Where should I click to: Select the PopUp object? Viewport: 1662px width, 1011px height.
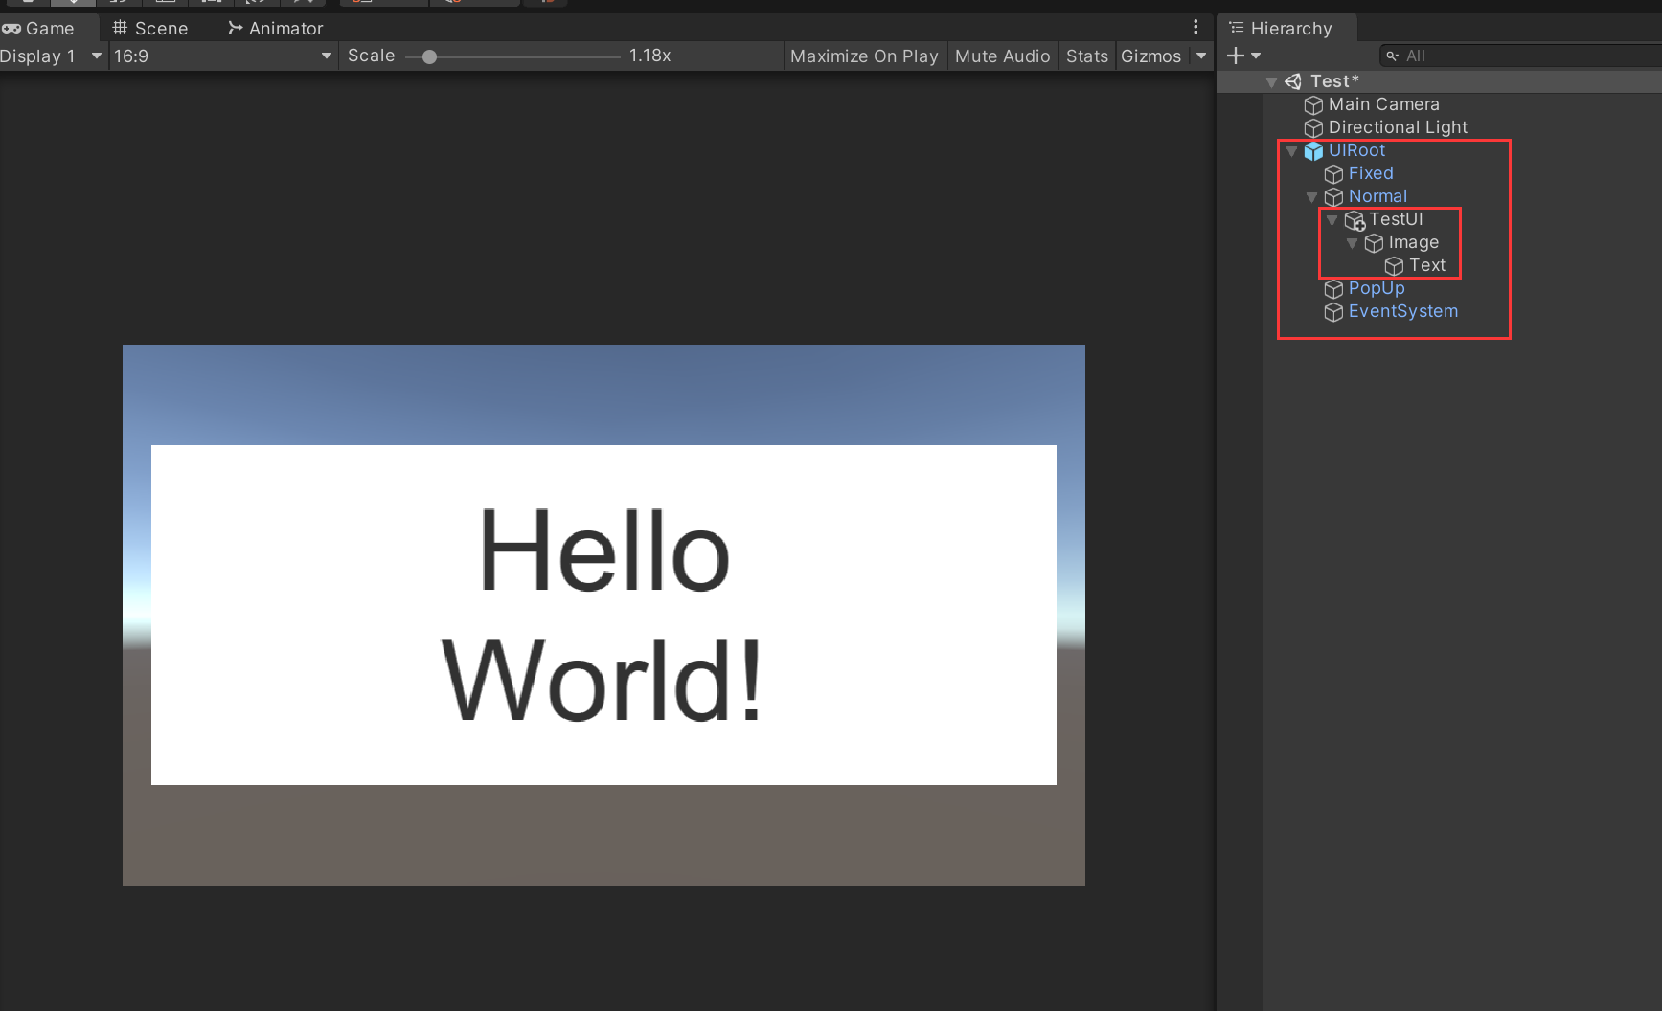click(1377, 288)
